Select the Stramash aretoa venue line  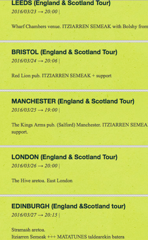(x=29, y=230)
